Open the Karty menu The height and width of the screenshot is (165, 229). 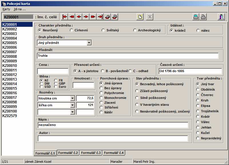tap(6, 9)
